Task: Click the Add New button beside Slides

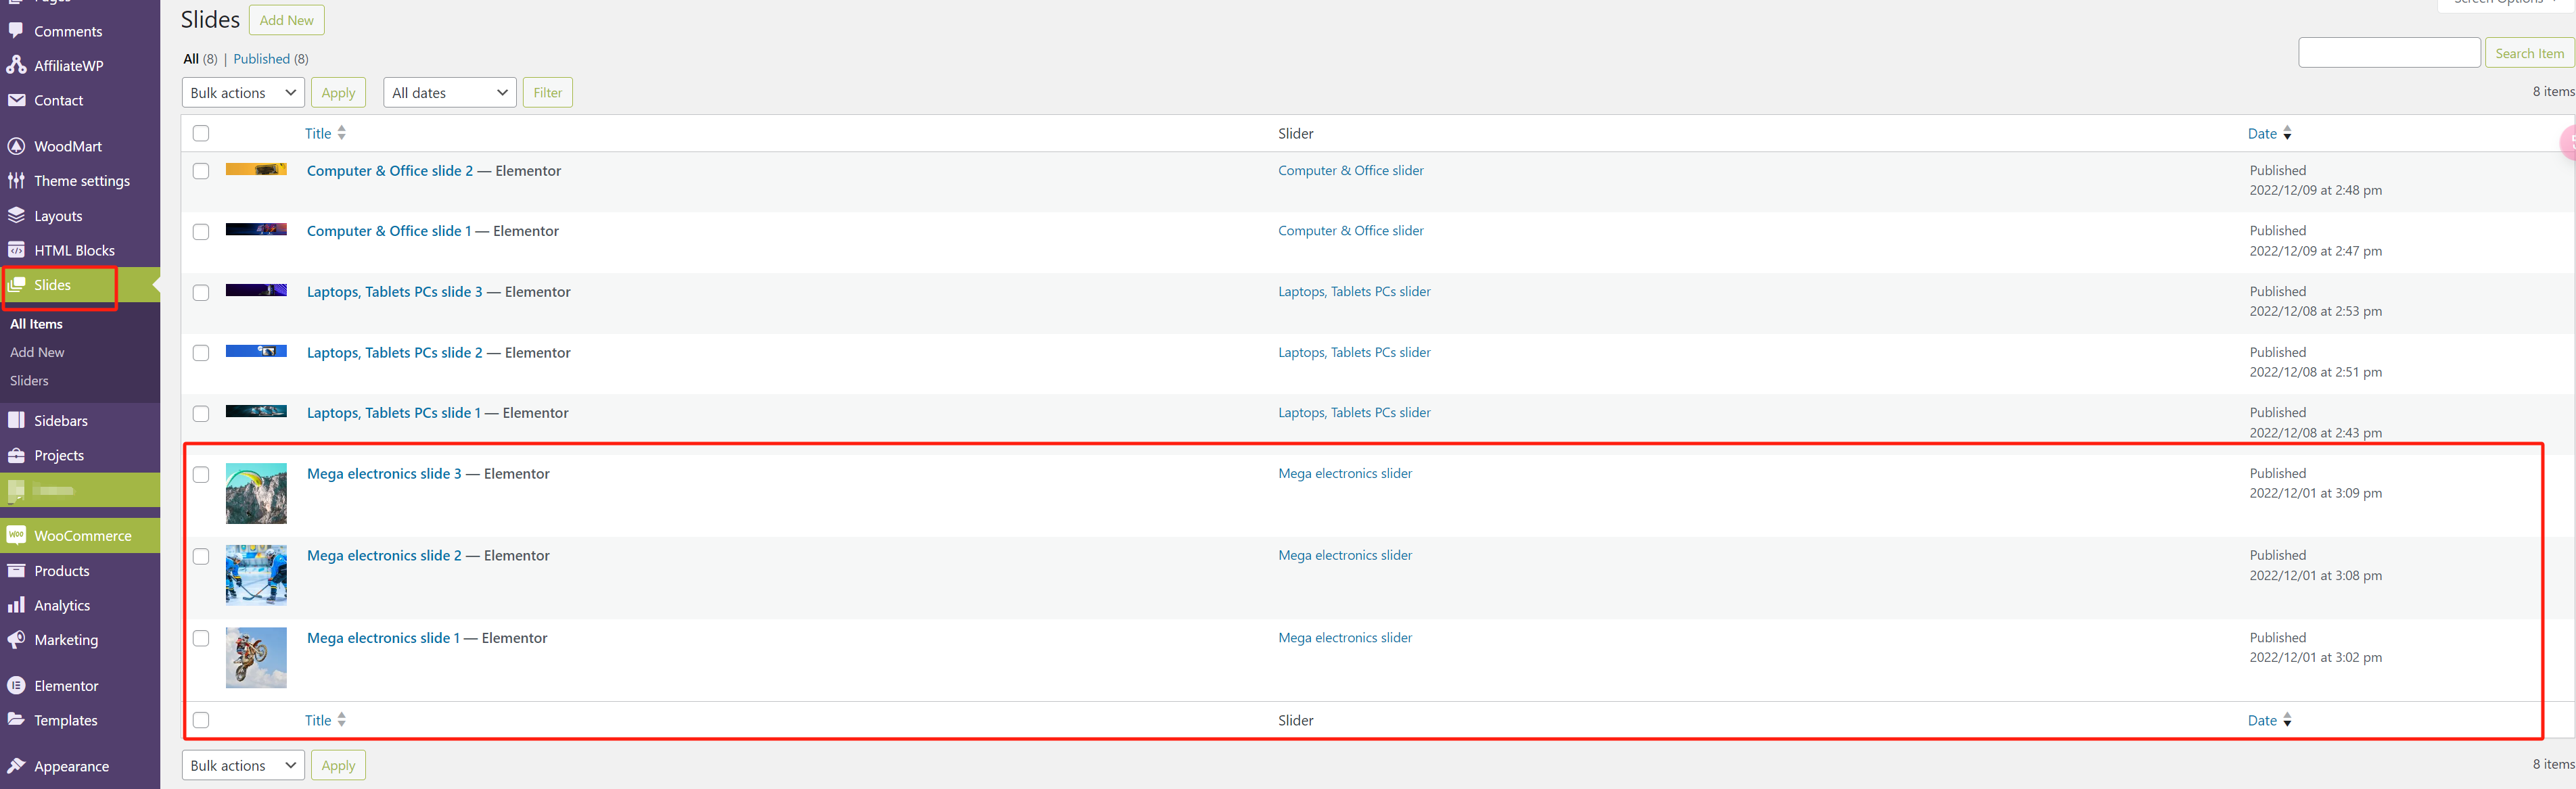Action: click(x=286, y=20)
